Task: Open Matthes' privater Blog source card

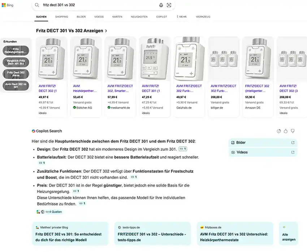Action: pos(70,234)
